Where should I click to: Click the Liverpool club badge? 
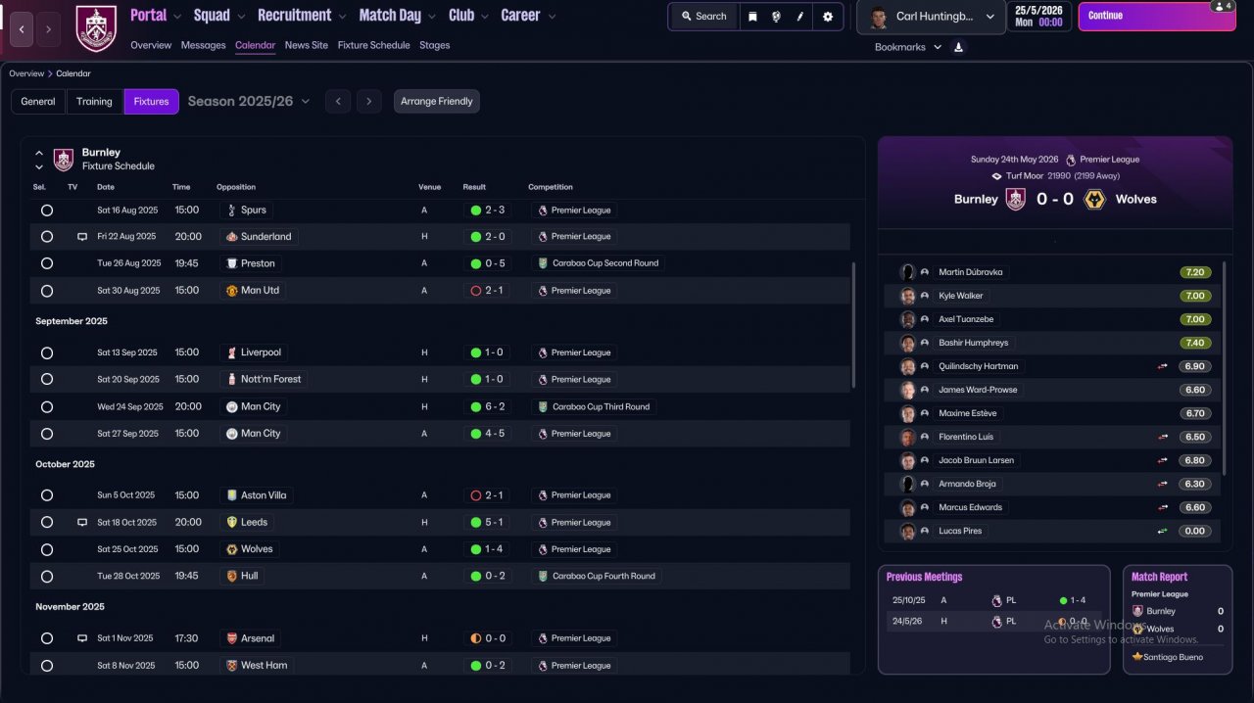tap(231, 352)
